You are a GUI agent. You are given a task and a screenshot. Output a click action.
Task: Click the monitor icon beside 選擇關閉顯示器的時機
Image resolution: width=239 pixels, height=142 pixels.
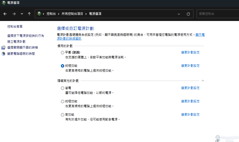click(x=4, y=48)
